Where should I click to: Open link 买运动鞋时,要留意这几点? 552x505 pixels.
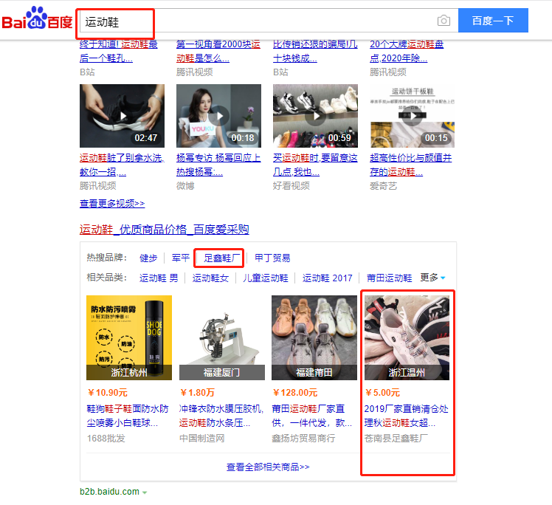tap(315, 165)
